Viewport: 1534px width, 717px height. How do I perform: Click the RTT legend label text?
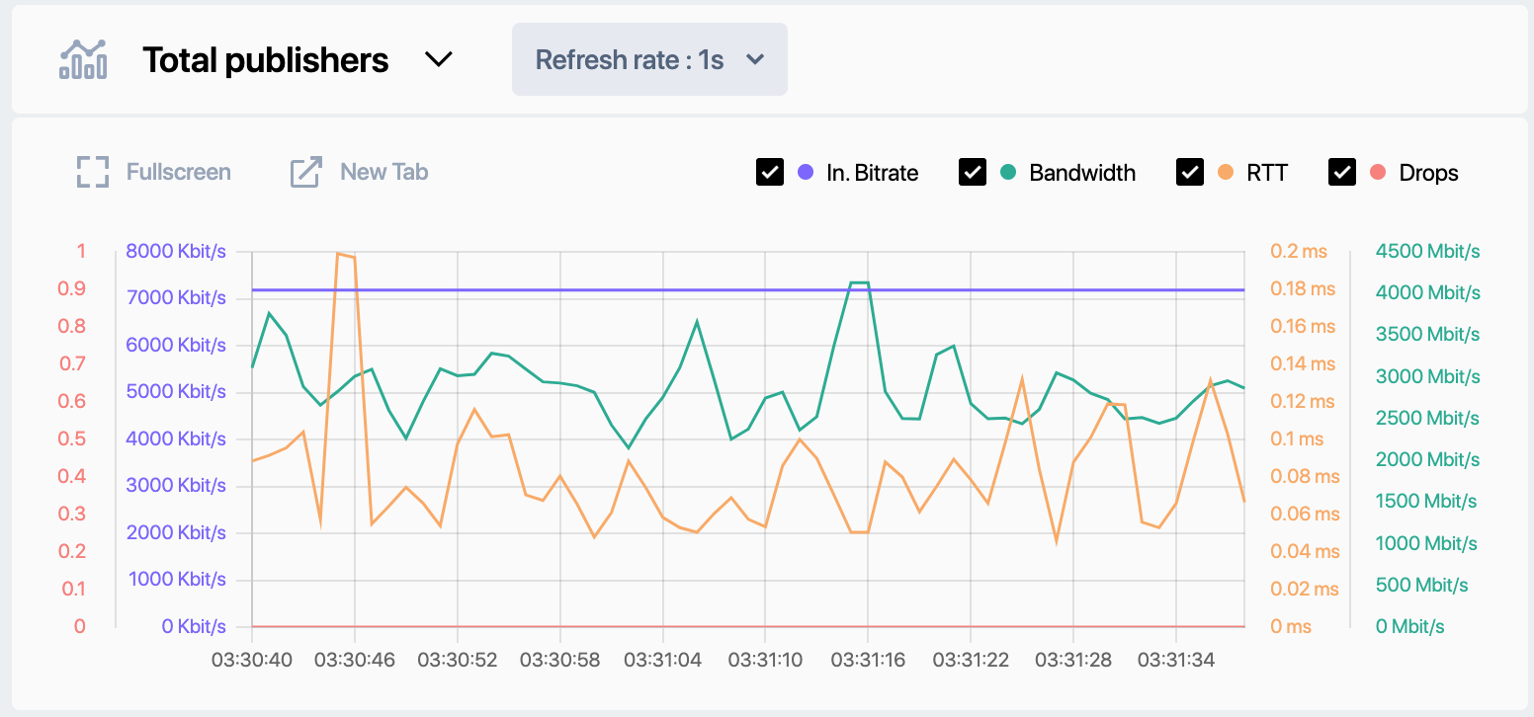pos(1267,173)
